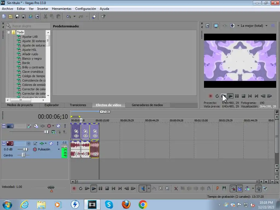Open the Insertar menu
280x210 pixels.
pyautogui.click(x=43, y=8)
